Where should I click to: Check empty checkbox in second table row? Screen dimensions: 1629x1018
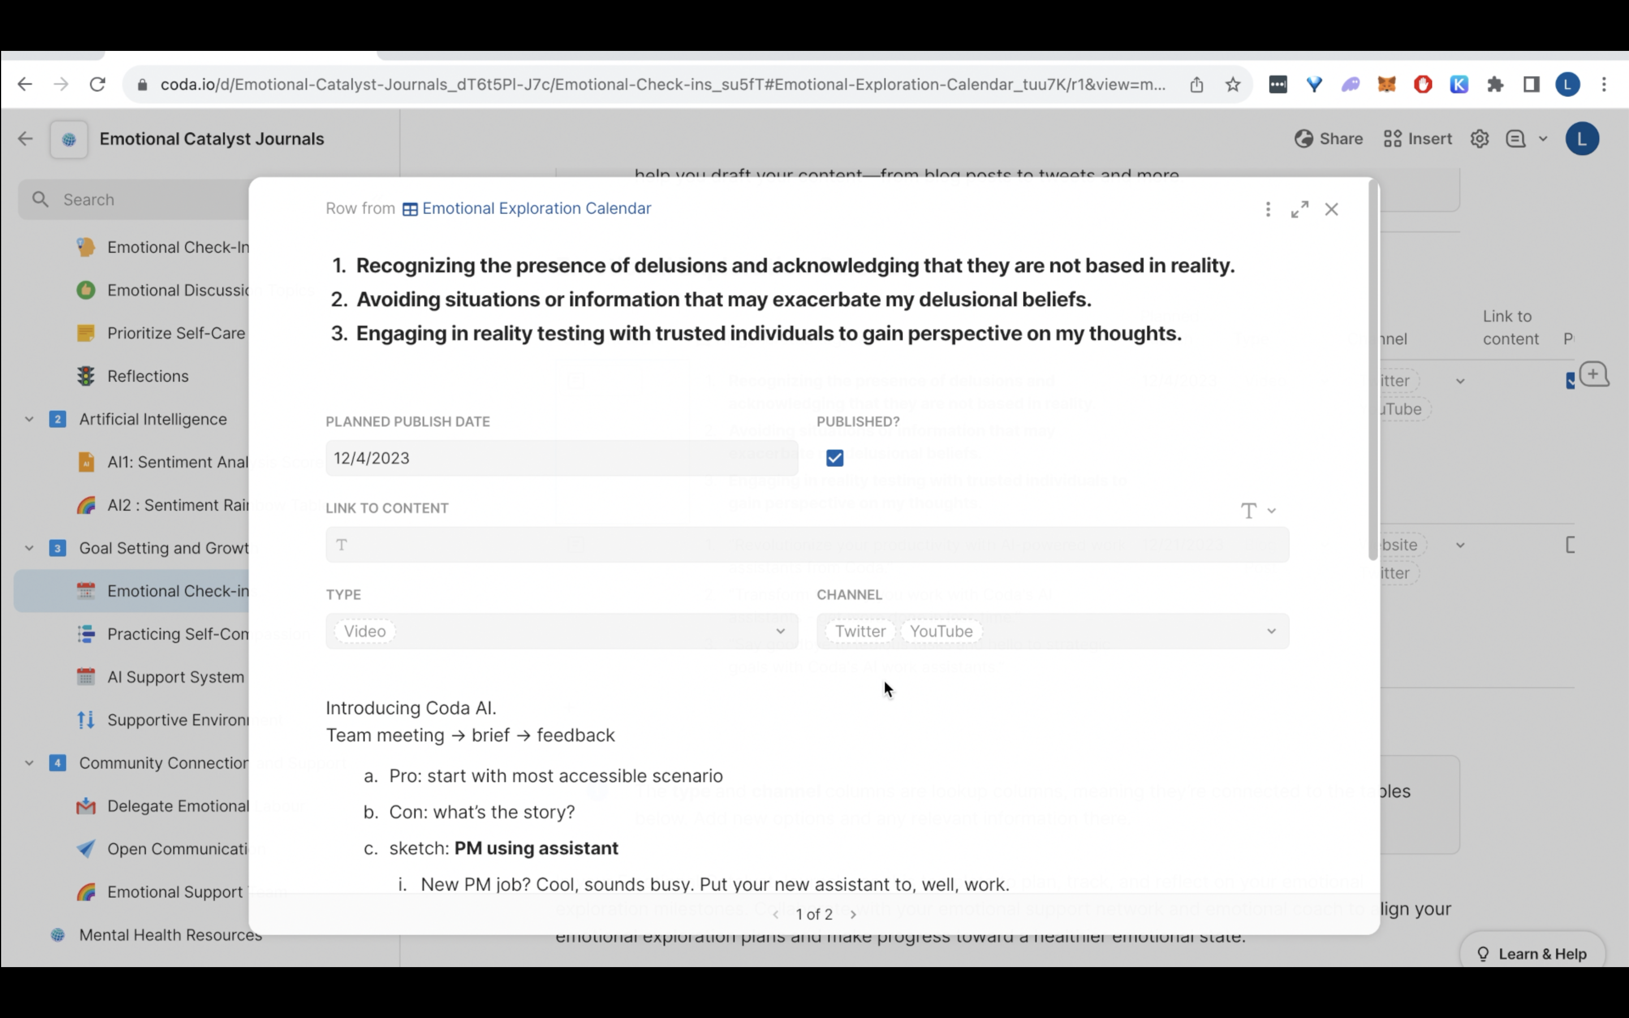click(x=1571, y=545)
